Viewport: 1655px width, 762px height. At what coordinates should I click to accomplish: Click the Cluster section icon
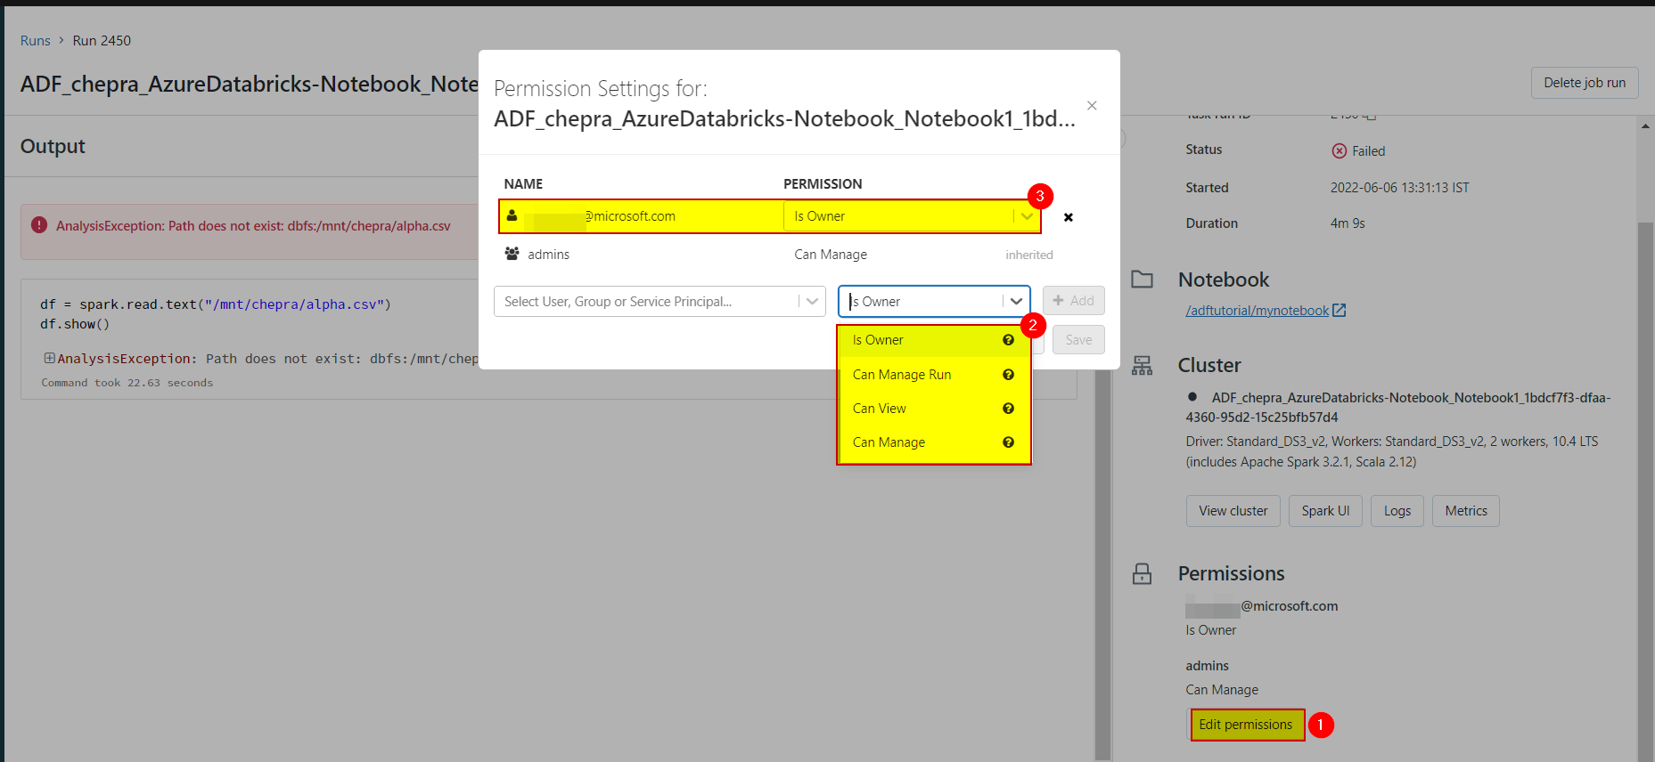(x=1142, y=366)
